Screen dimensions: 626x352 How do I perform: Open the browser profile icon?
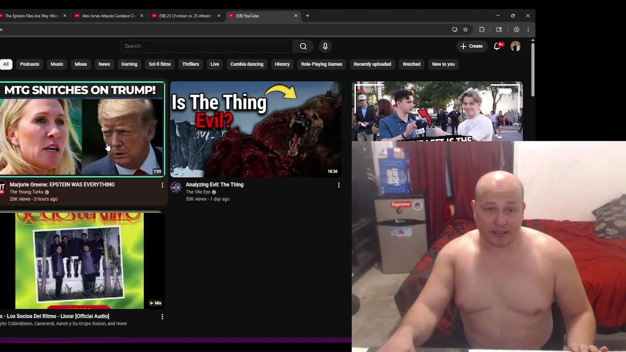coord(516,29)
